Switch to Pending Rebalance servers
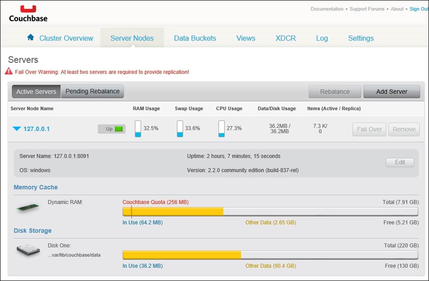The image size is (429, 281). click(92, 91)
